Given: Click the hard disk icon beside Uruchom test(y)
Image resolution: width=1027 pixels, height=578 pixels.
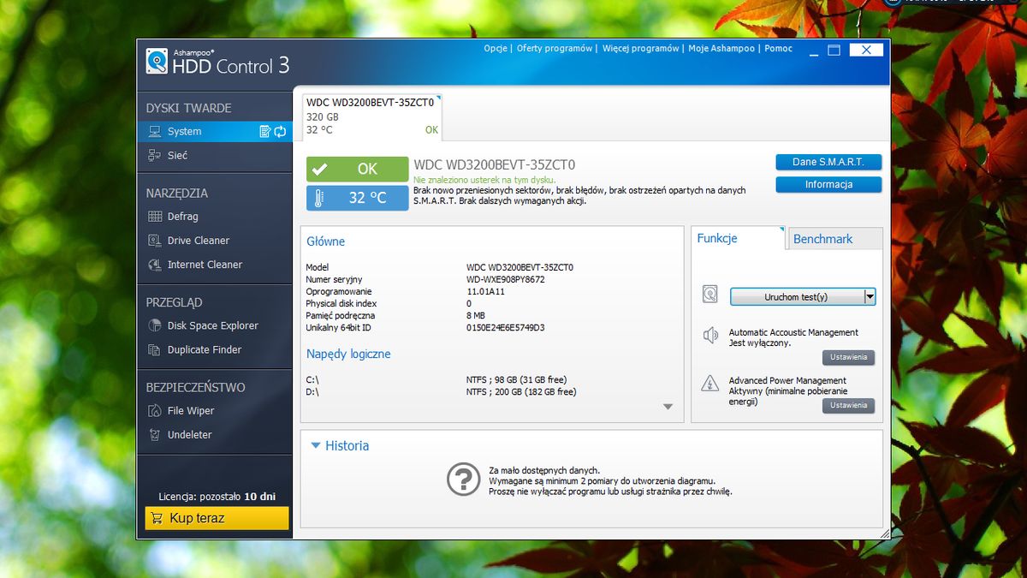Looking at the screenshot, I should [x=710, y=295].
